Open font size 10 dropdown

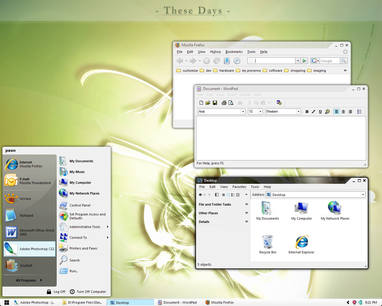pos(260,111)
